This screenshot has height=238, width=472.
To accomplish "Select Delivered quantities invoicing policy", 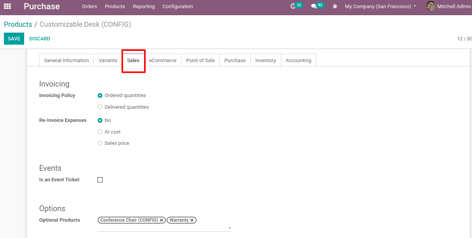I will click(x=100, y=107).
